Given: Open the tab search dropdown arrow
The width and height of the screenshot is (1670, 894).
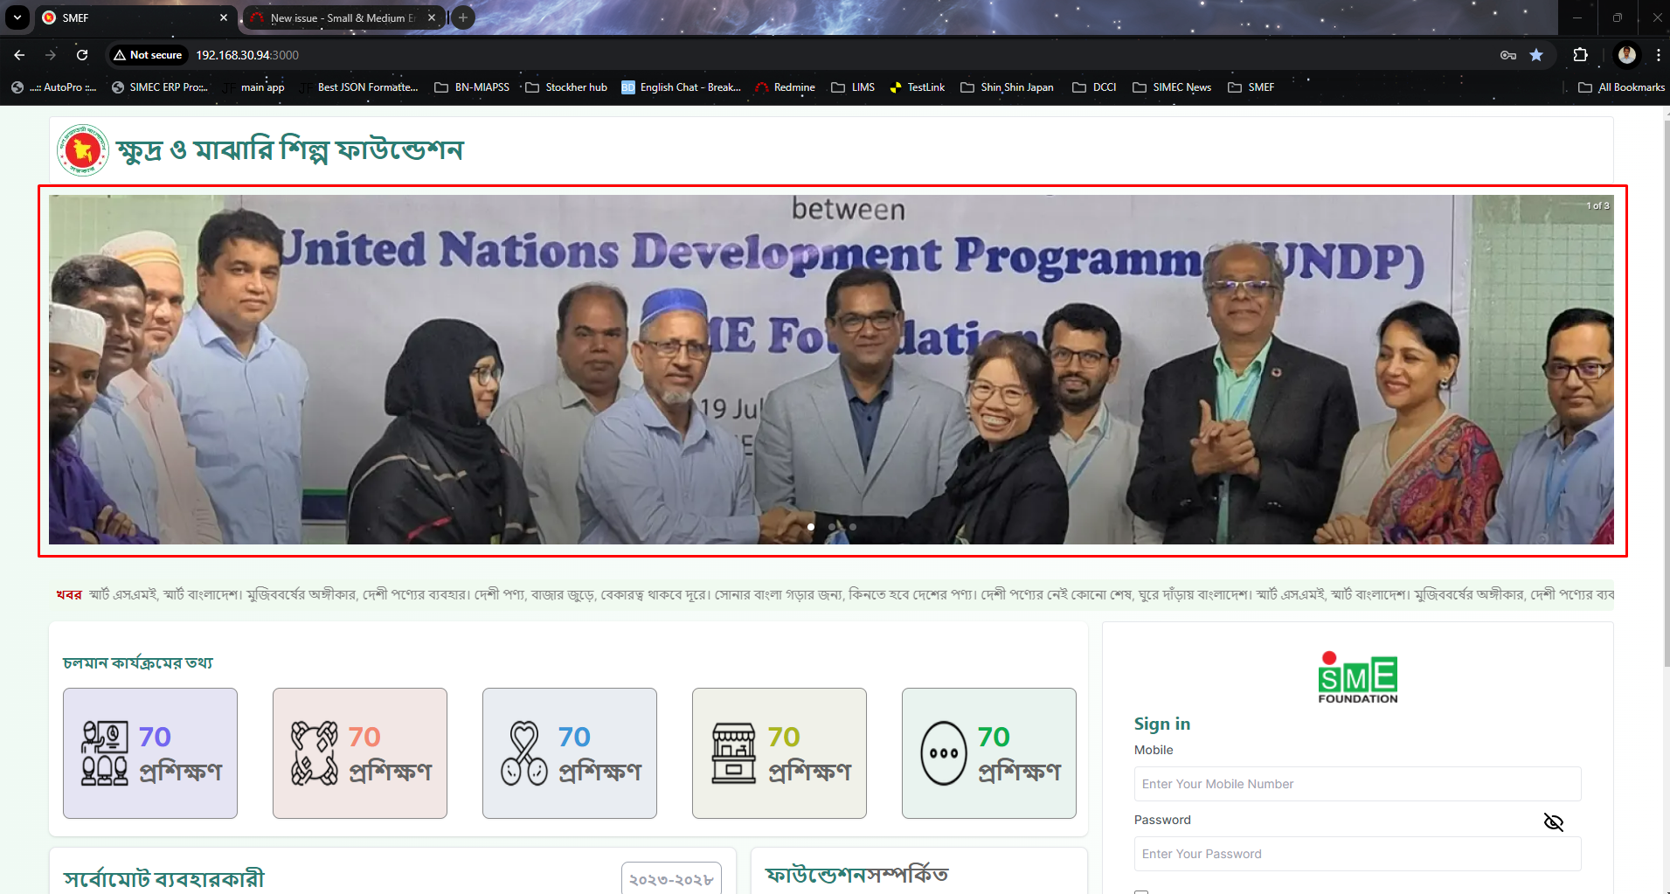Looking at the screenshot, I should click(17, 17).
